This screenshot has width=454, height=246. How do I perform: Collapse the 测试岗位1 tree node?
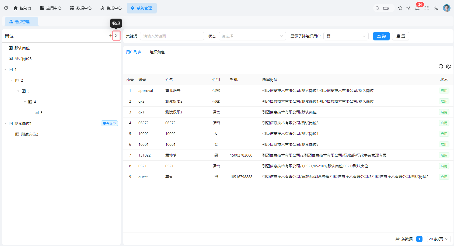pos(5,123)
